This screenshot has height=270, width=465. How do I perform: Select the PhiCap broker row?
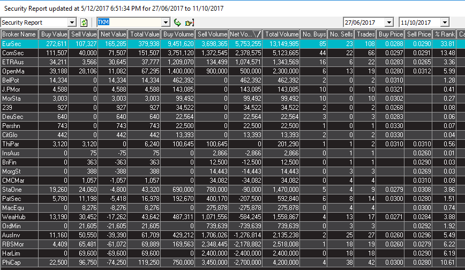[x=232, y=262]
